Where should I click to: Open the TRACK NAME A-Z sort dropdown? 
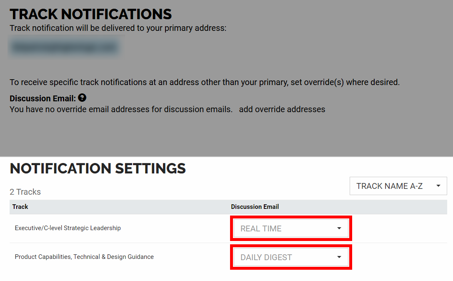pos(398,186)
